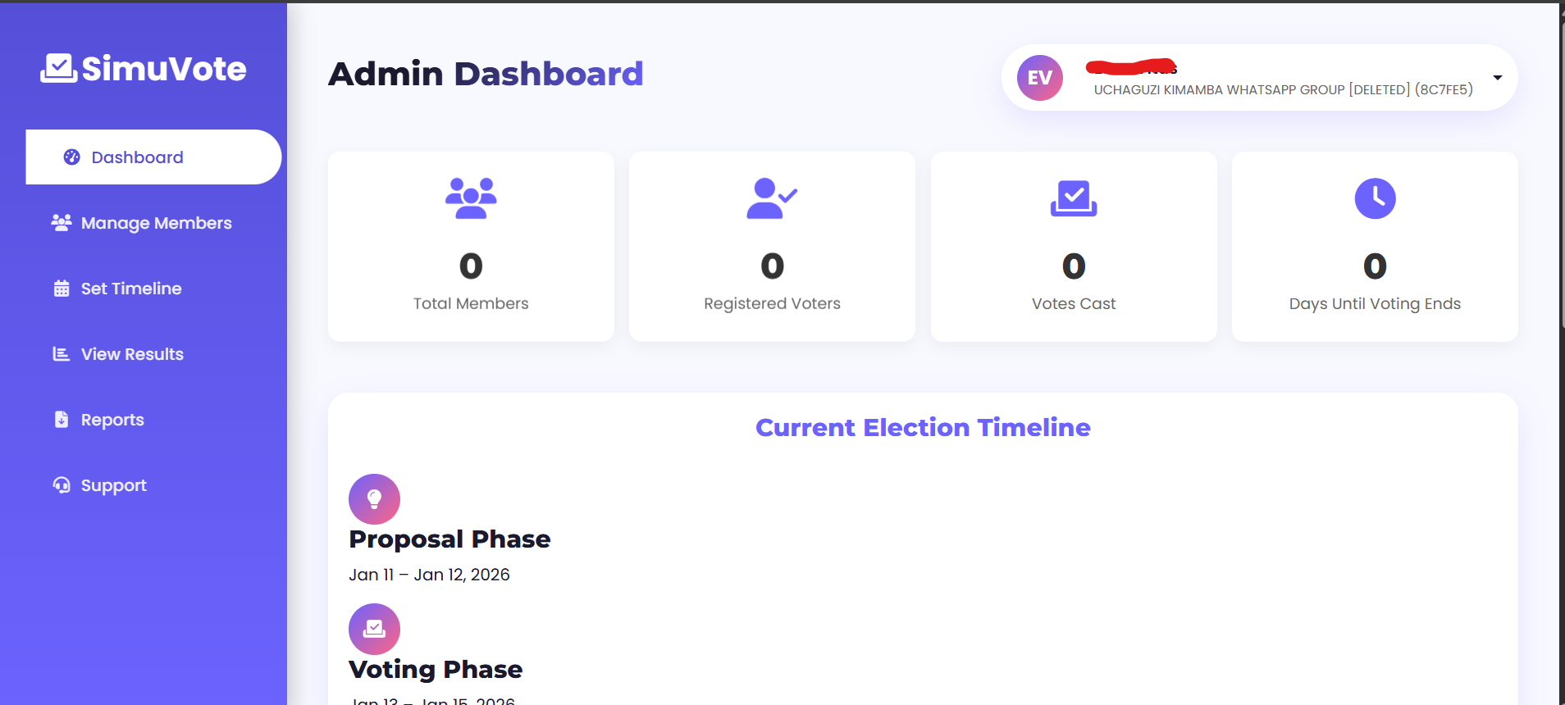Click the Reports document icon
This screenshot has height=705, width=1565.
pos(60,419)
